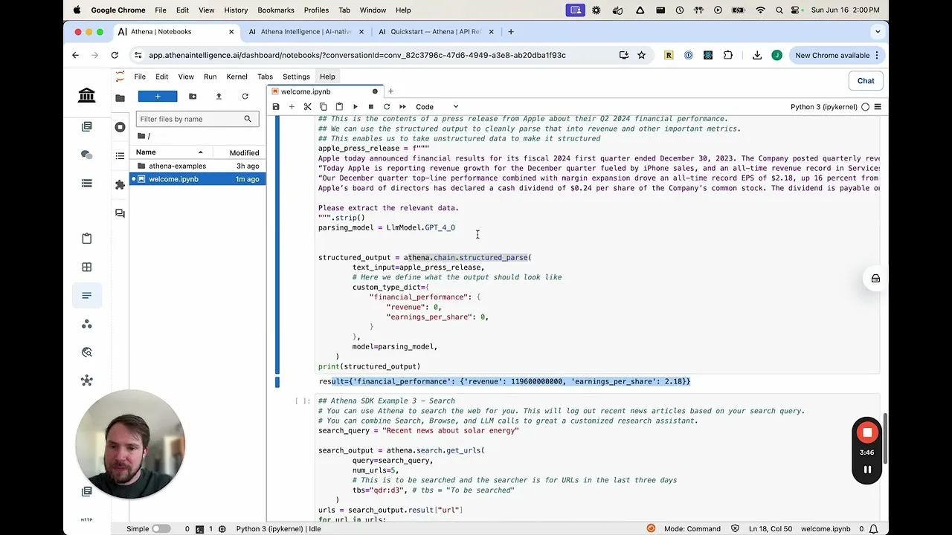Click the Python 3 (ipykernel) kernel name
The height and width of the screenshot is (535, 952).
pyautogui.click(x=824, y=107)
